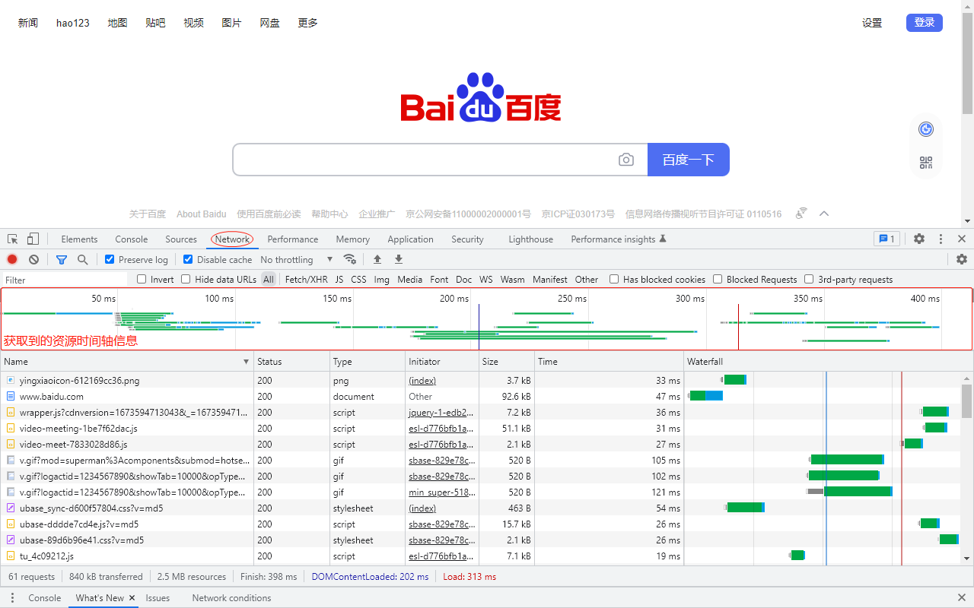
Task: Click the 百度一下 search button
Action: point(689,160)
